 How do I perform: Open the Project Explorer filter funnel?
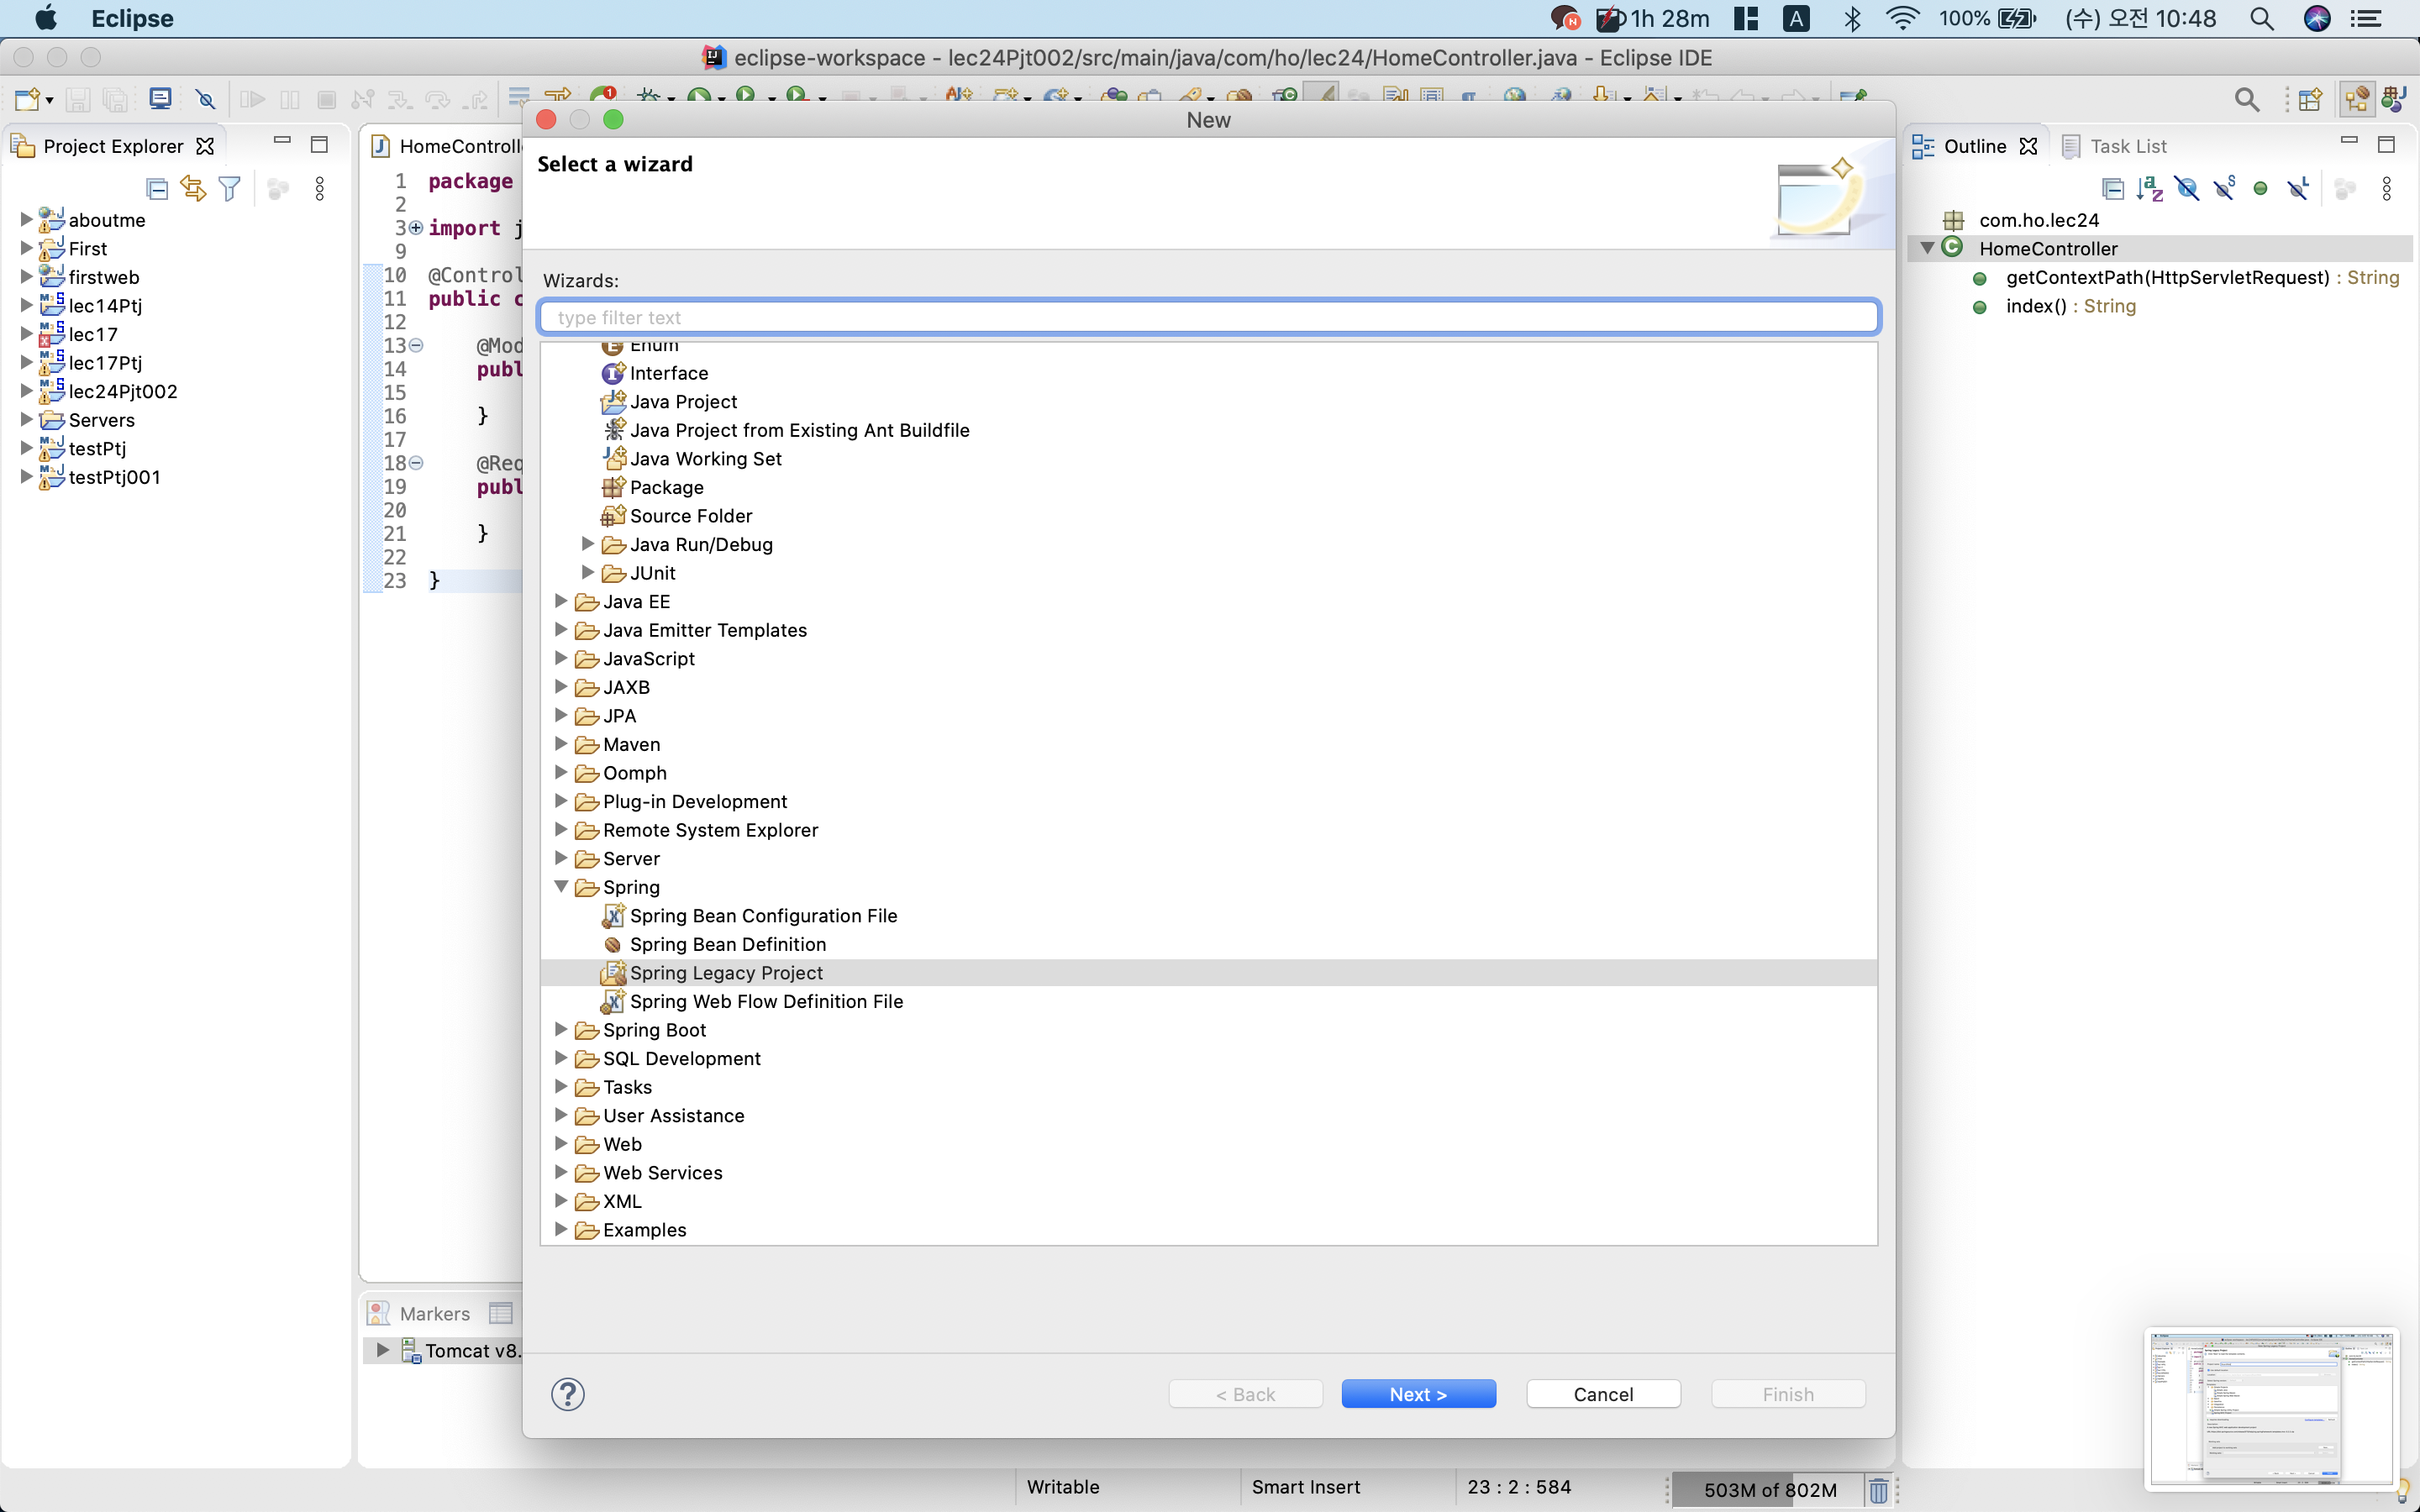(230, 188)
